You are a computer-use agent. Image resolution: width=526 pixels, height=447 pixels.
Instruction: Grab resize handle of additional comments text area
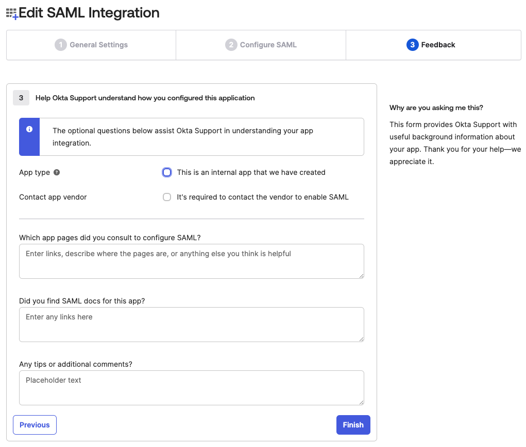tap(361, 402)
